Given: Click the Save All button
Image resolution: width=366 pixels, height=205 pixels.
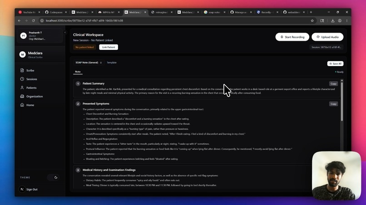Looking at the screenshot, I should [x=335, y=63].
